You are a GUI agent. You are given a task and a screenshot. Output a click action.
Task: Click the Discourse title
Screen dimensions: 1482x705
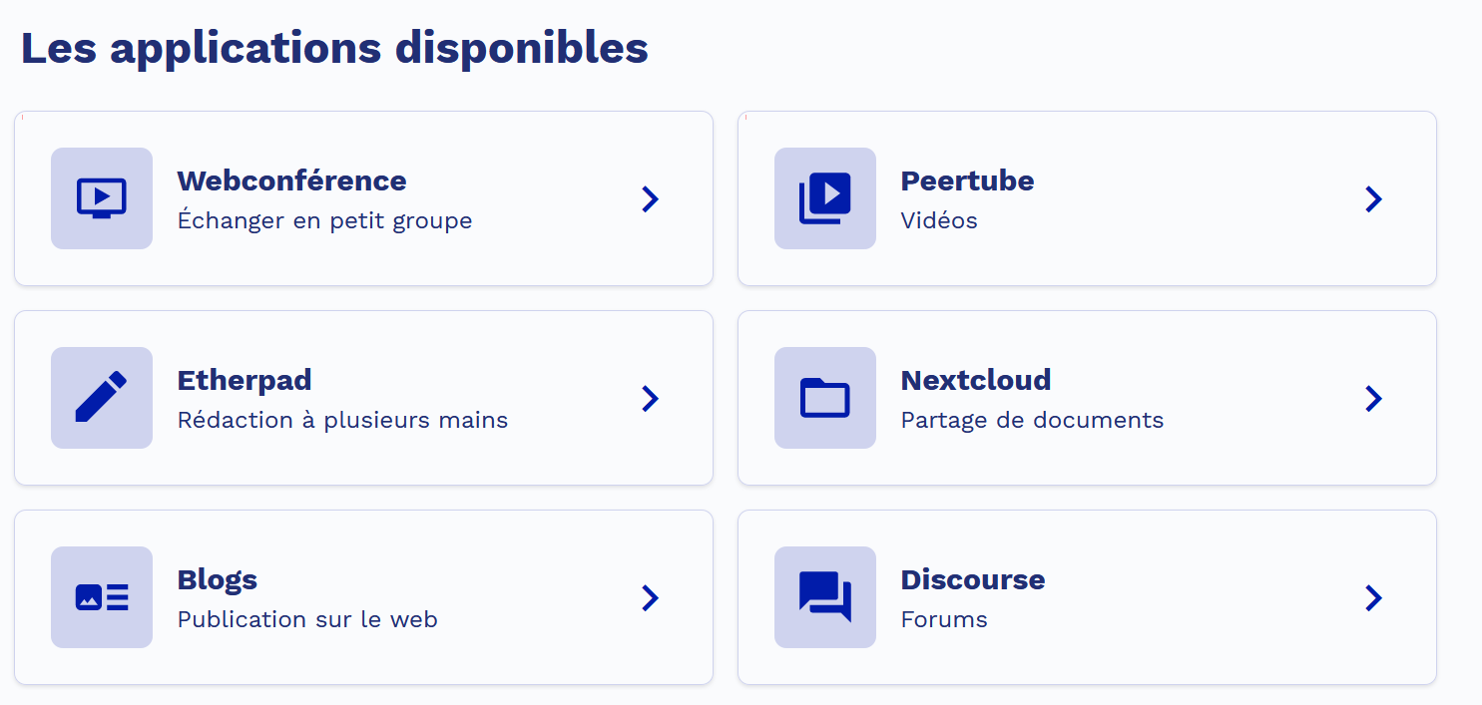click(x=972, y=579)
